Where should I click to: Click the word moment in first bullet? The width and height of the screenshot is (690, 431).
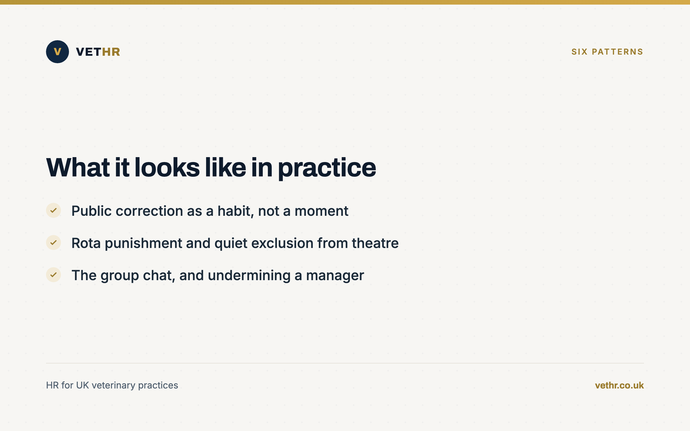pos(321,211)
